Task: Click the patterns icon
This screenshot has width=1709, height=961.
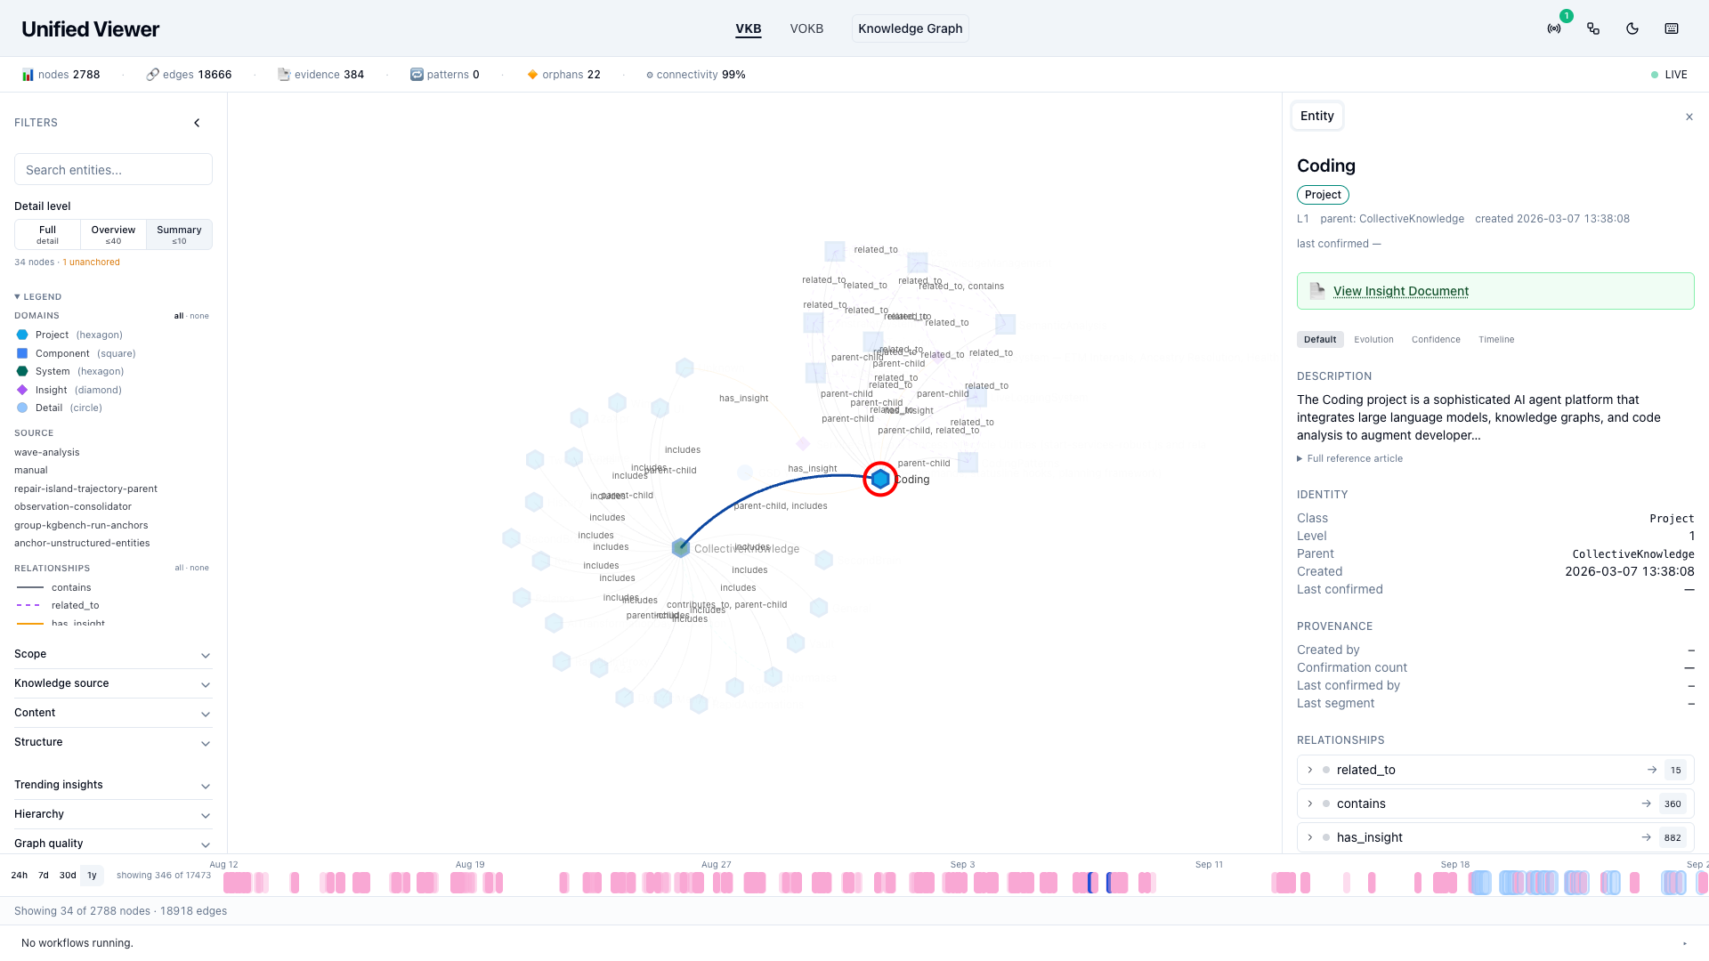Action: tap(417, 75)
